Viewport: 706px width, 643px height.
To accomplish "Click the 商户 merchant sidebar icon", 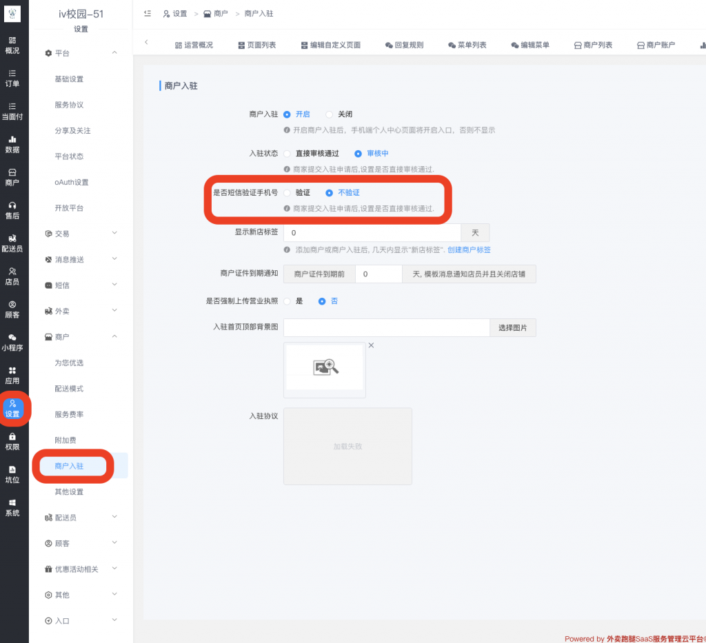I will tap(13, 178).
